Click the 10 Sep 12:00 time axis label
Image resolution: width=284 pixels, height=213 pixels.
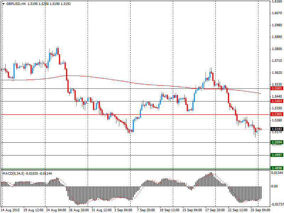170,210
